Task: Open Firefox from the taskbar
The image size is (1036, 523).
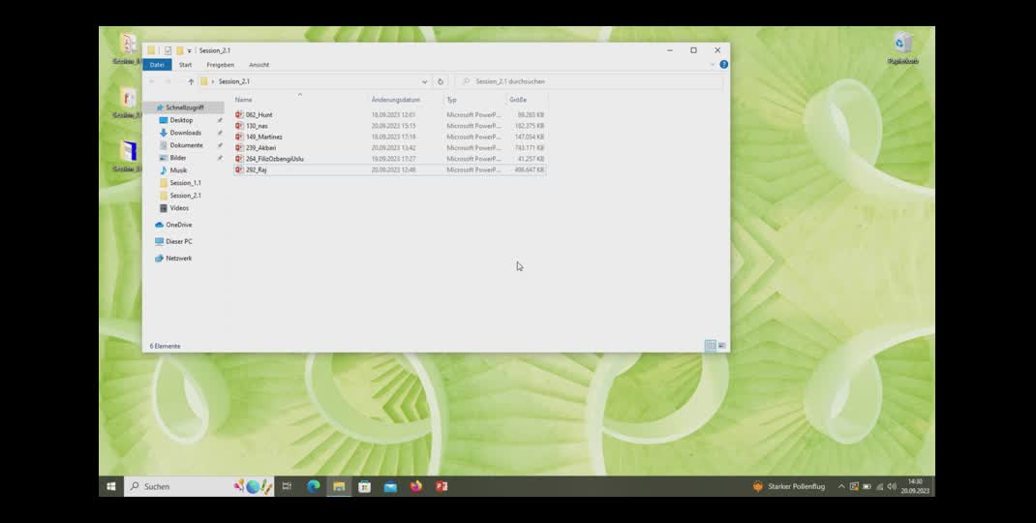Action: 416,486
